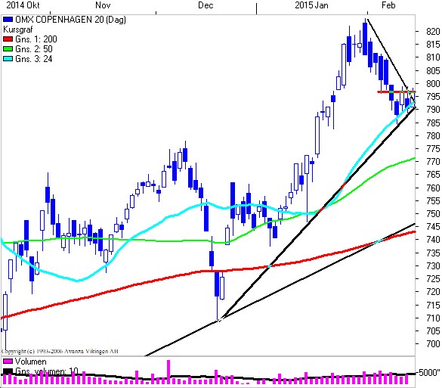This screenshot has height=388, width=442.
Task: Click the 700 price axis value
Action: tap(433, 344)
